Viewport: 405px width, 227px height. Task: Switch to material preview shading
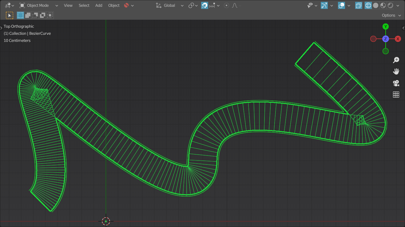pos(383,6)
